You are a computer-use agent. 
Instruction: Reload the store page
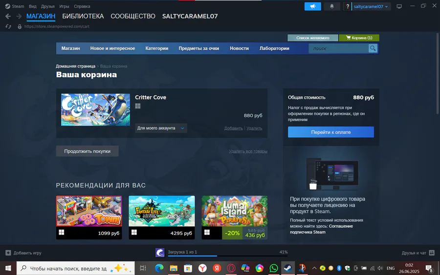[x=8, y=26]
